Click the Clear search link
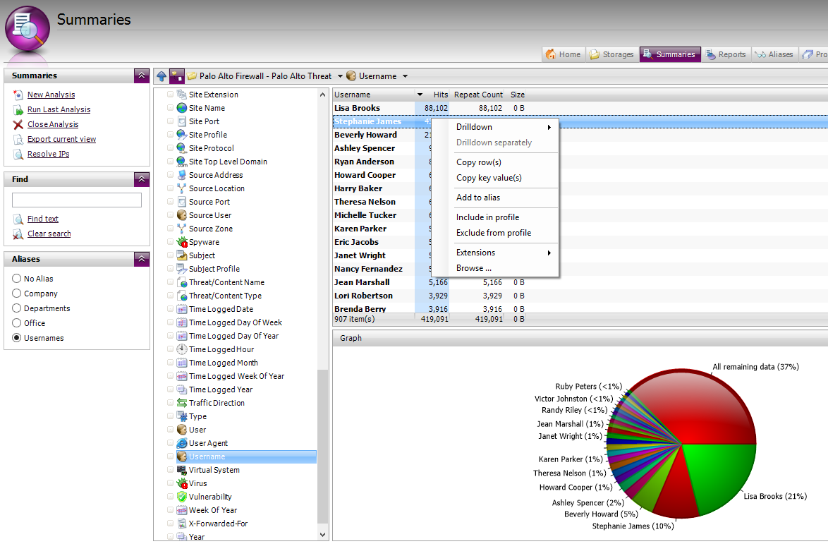Screen dimensions: 828x544 (49, 234)
